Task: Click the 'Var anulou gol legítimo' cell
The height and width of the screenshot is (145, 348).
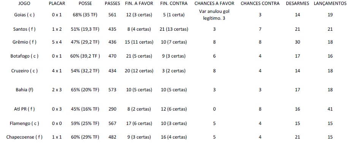Action: 214,15
